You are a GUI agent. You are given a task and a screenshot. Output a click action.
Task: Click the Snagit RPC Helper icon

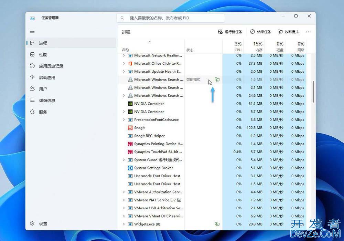130,136
